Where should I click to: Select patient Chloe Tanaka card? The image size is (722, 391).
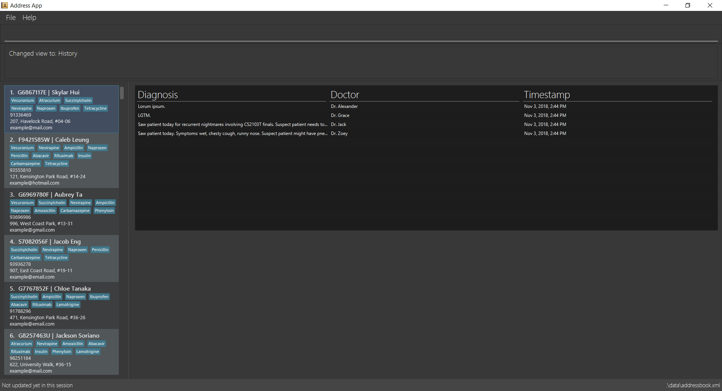pos(62,305)
